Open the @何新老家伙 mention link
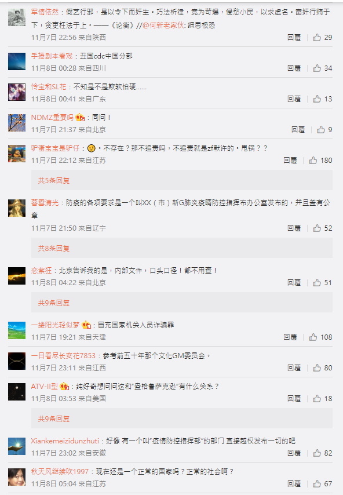This screenshot has height=495, width=343. [163, 26]
